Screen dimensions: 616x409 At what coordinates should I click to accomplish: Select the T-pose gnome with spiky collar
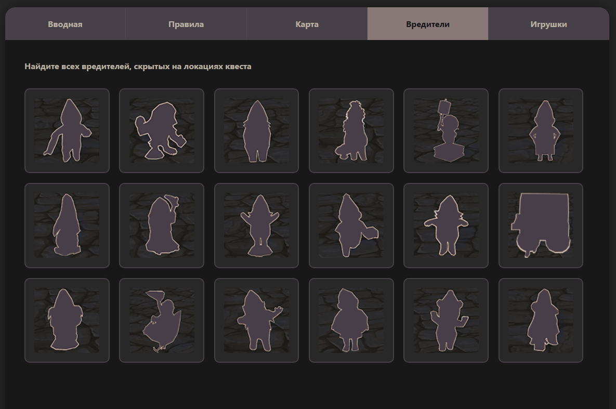[446, 226]
